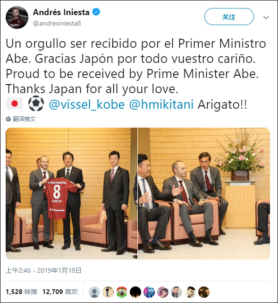This screenshot has width=278, height=303.
Task: Open the Andrés Iniesta display name
Action: (x=61, y=12)
